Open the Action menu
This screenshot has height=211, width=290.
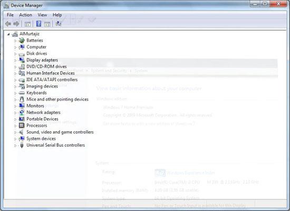coord(25,15)
